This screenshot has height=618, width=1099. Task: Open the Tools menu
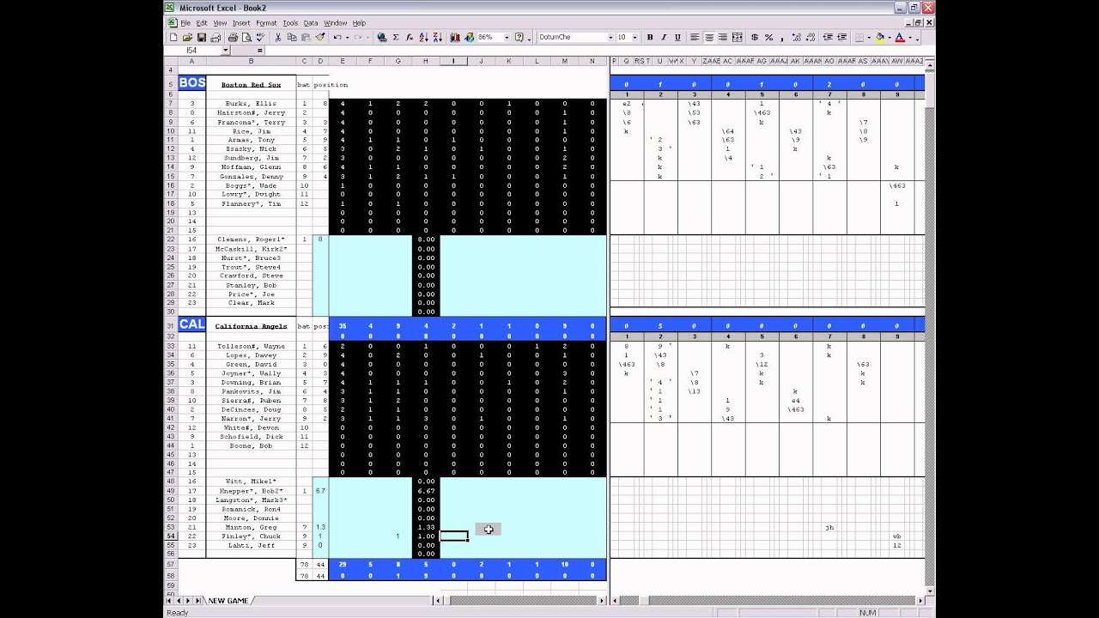(x=290, y=23)
